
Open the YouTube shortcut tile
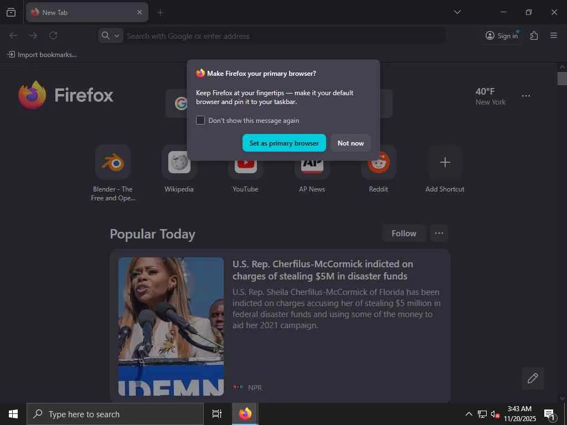coord(245,169)
